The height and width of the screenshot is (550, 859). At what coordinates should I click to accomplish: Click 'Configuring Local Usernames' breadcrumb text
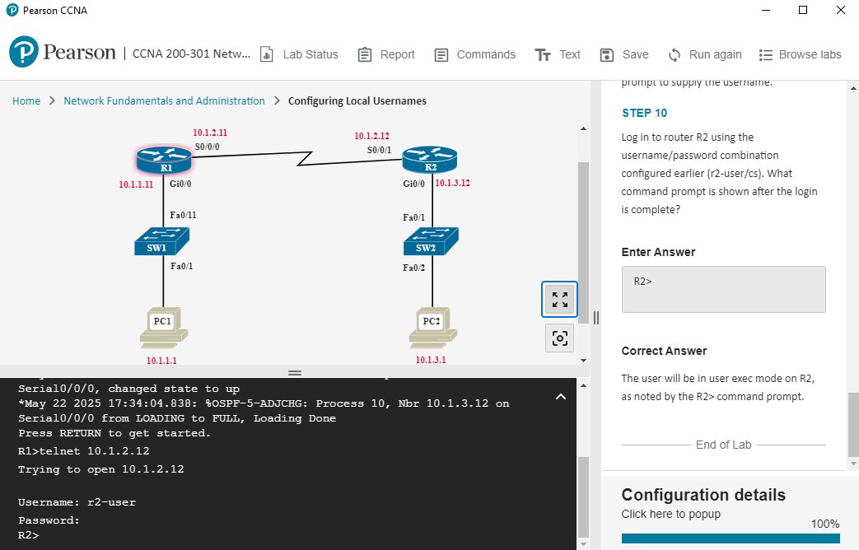[357, 100]
